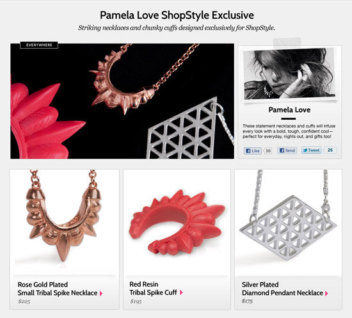Click the Pamela Love portrait photo
This screenshot has width=352, height=318.
(x=289, y=74)
